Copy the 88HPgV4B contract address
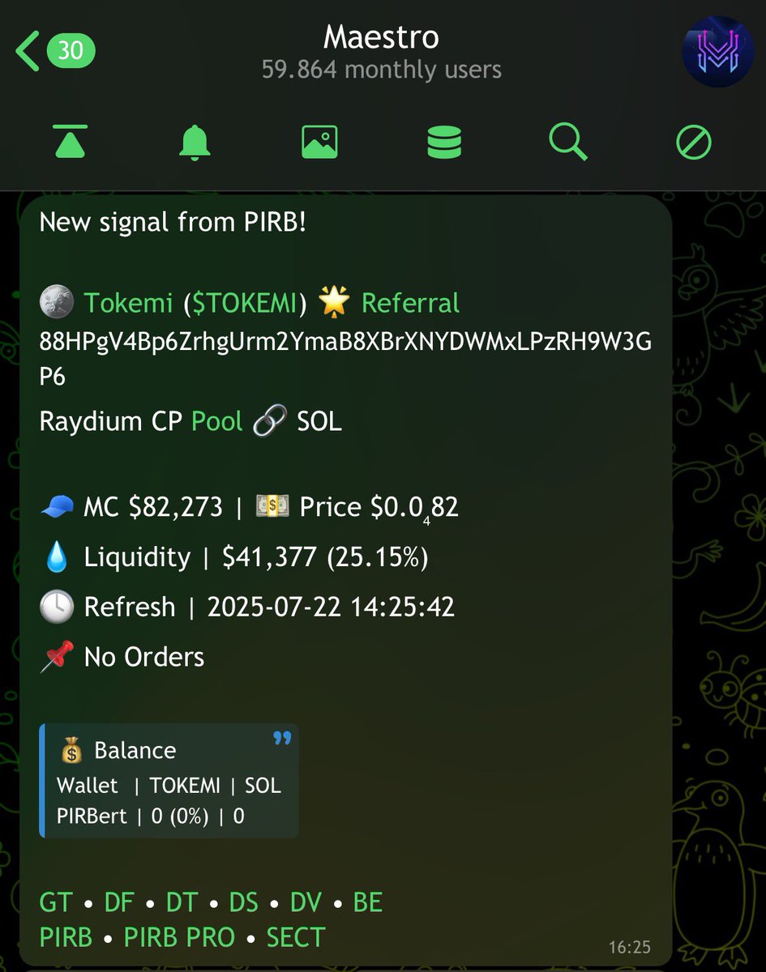 (x=345, y=359)
